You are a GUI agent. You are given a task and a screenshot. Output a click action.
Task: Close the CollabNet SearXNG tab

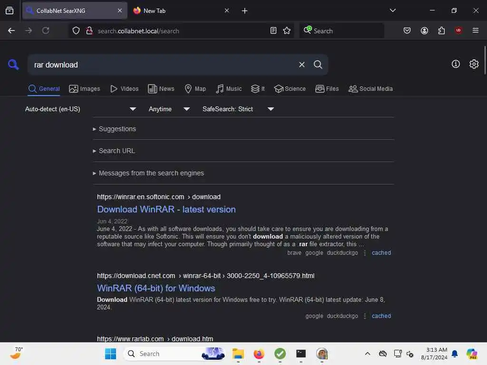point(119,10)
